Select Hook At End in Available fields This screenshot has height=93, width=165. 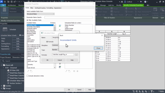31,68
